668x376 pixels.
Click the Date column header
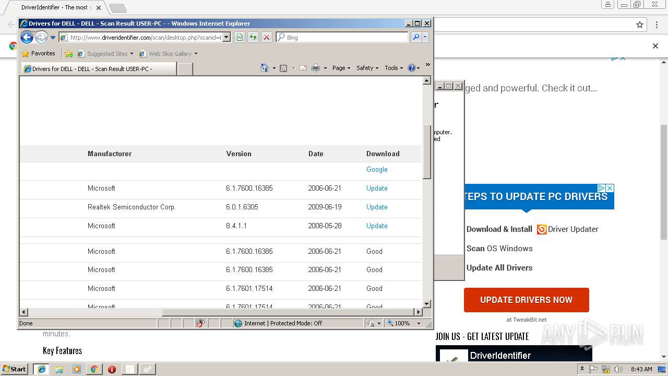click(316, 154)
